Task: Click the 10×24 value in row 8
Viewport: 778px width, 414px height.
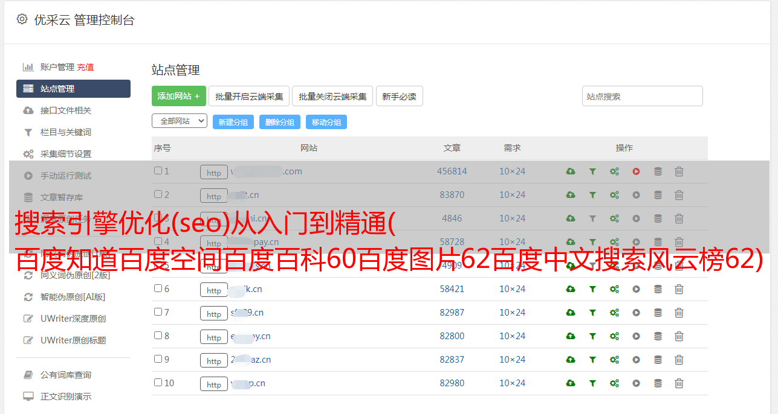Action: coord(512,336)
